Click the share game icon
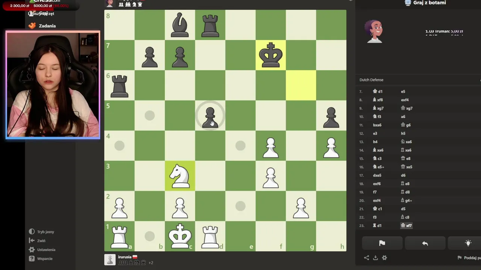 366,258
